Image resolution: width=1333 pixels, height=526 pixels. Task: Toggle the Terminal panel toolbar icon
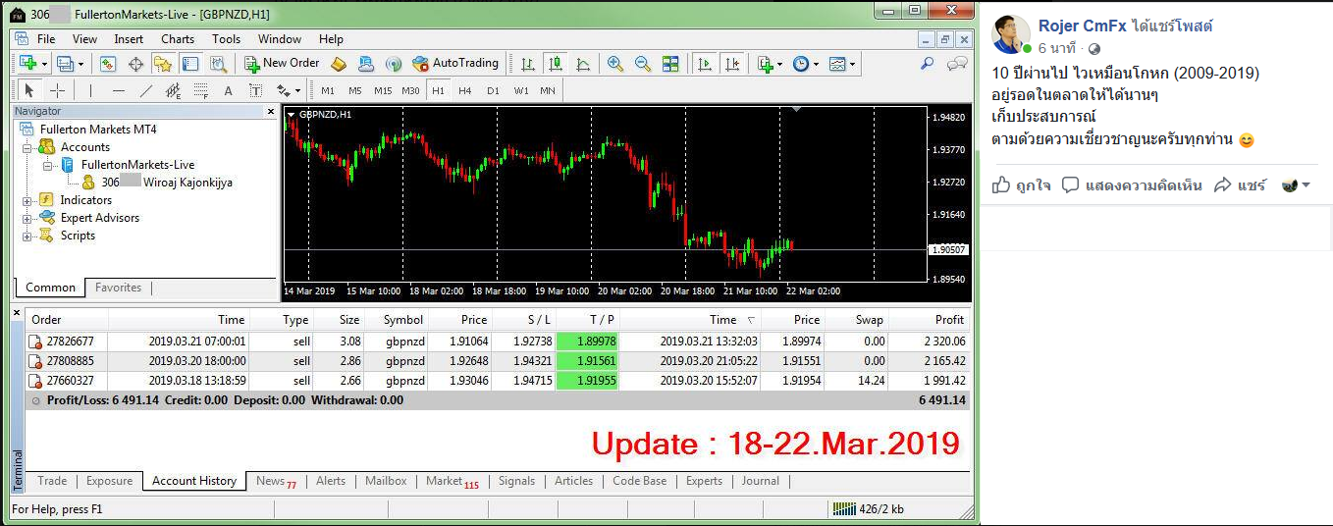pos(189,64)
